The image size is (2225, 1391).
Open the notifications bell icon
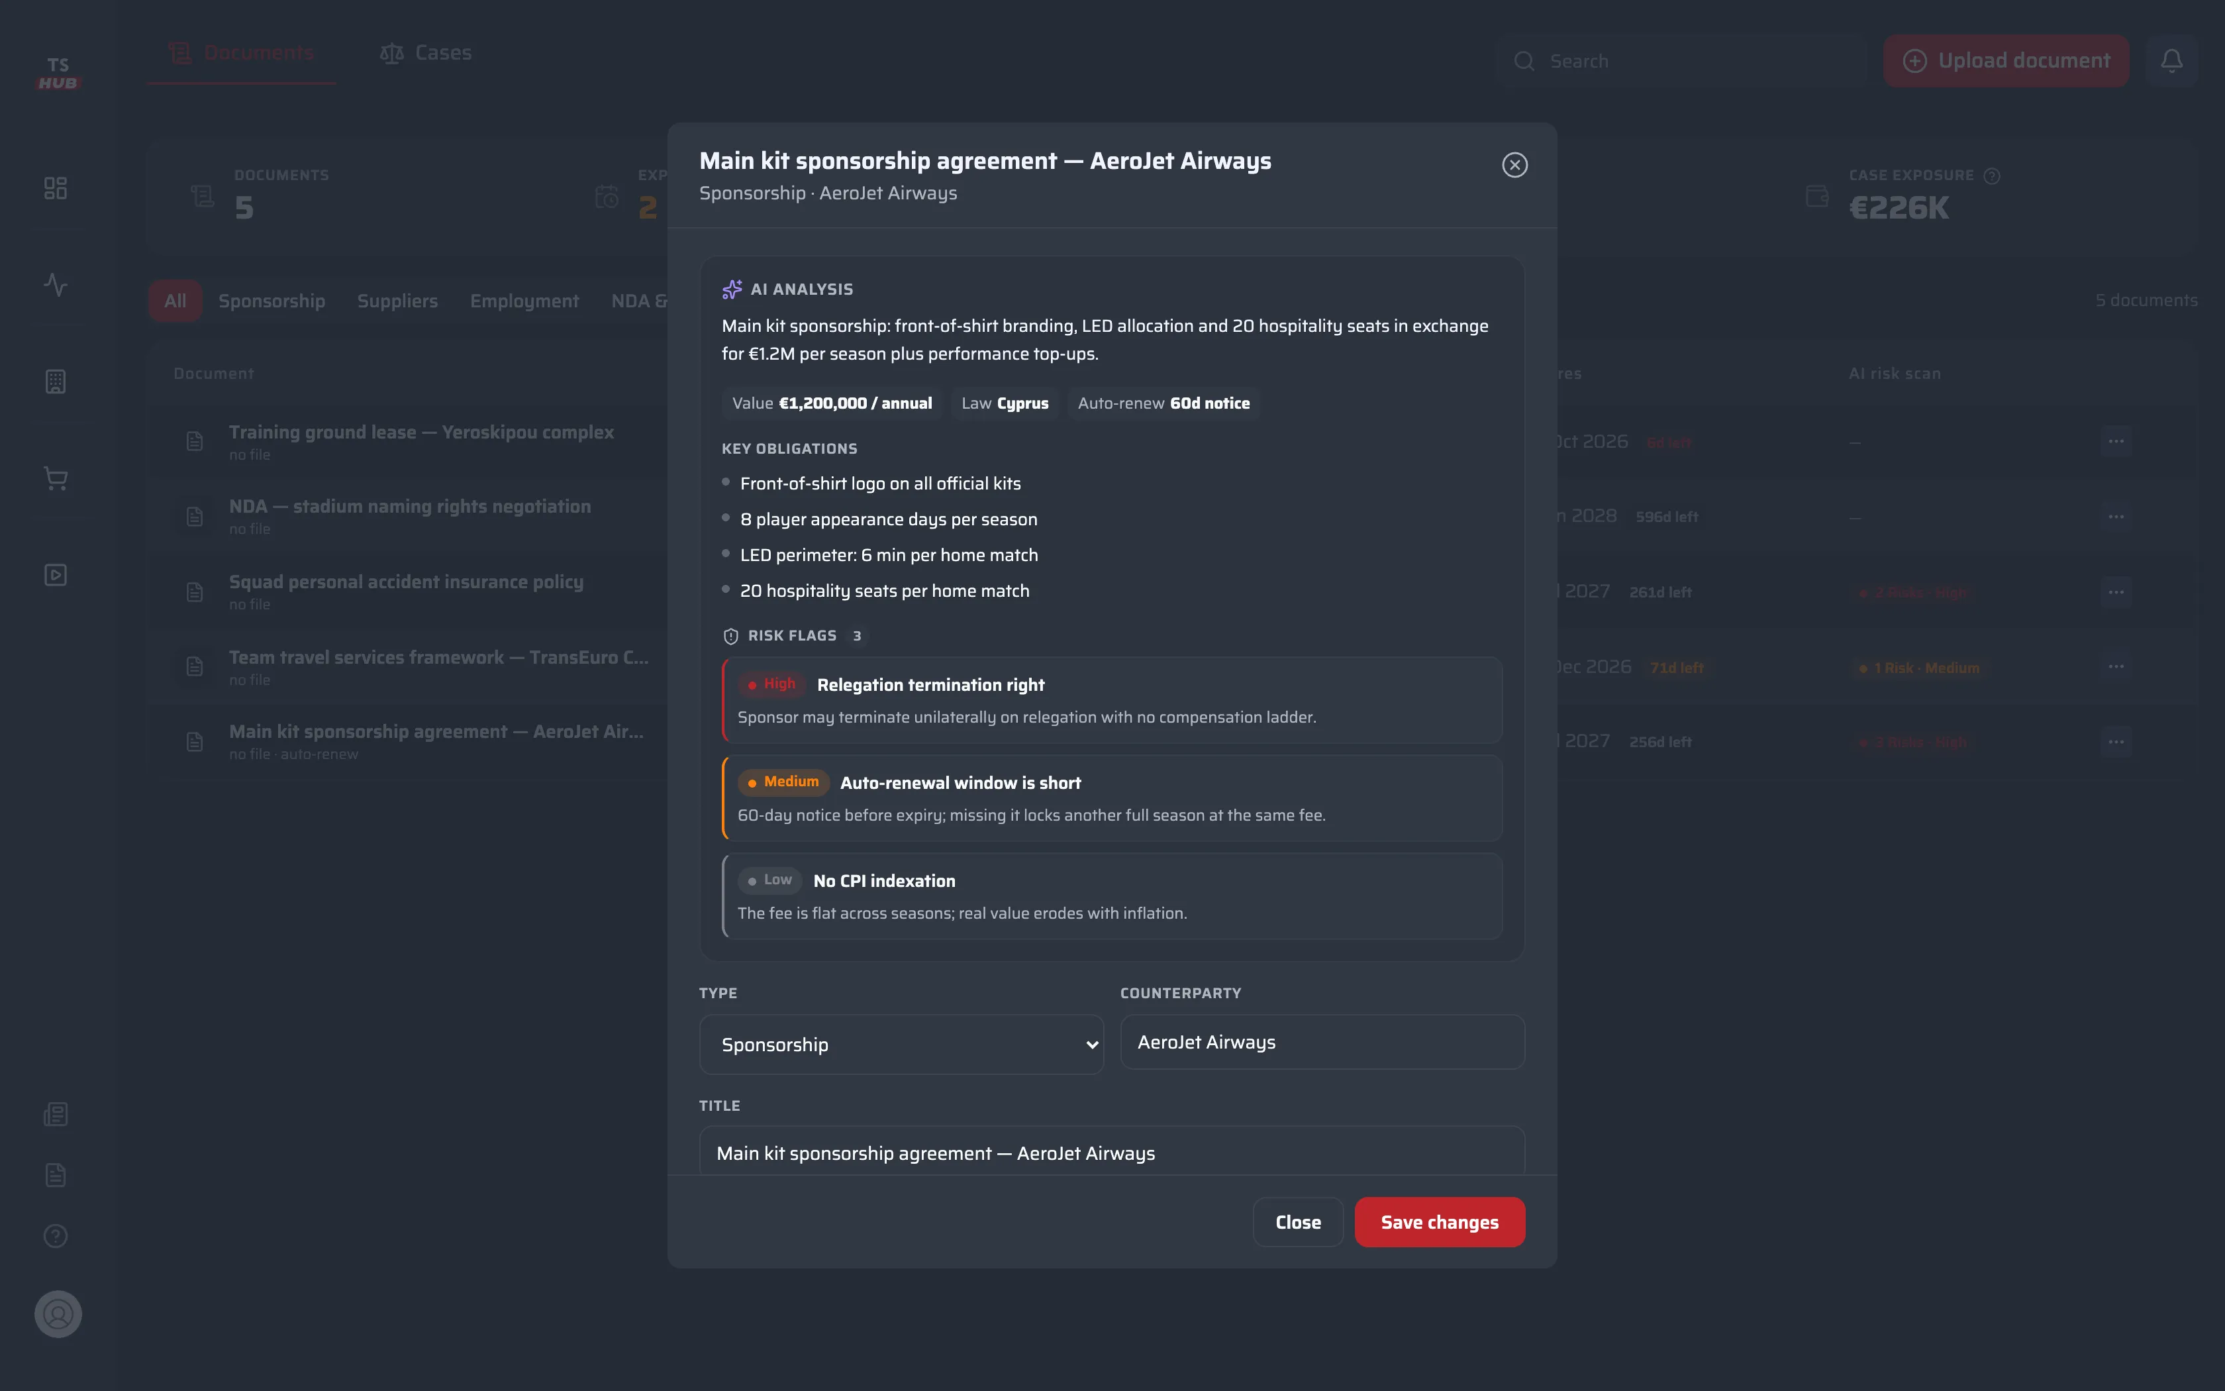click(x=2171, y=61)
